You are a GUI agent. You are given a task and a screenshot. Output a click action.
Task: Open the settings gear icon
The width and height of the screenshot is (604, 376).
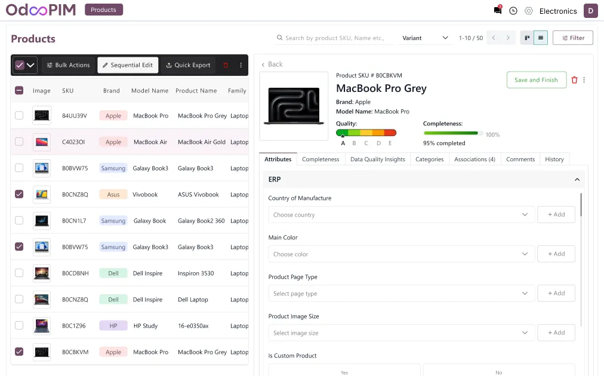point(528,11)
